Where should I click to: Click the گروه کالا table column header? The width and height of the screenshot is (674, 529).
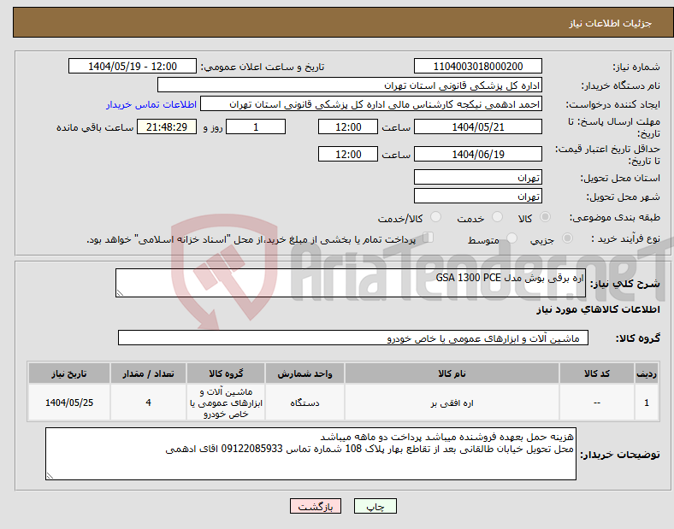226,373
